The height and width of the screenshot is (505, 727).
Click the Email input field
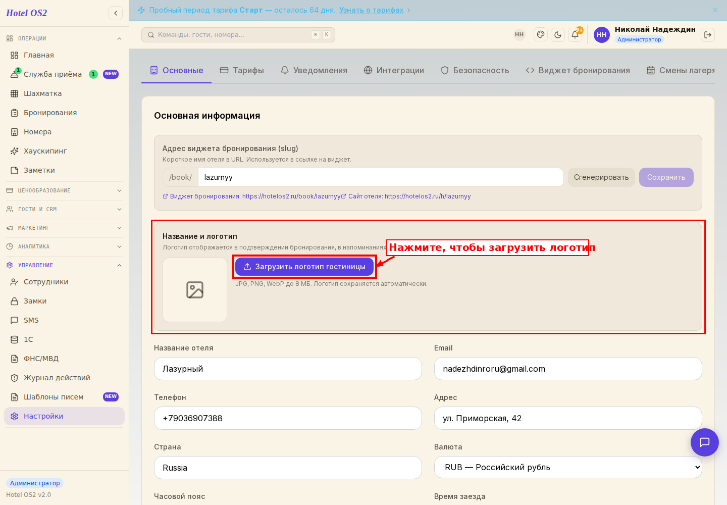[568, 369]
